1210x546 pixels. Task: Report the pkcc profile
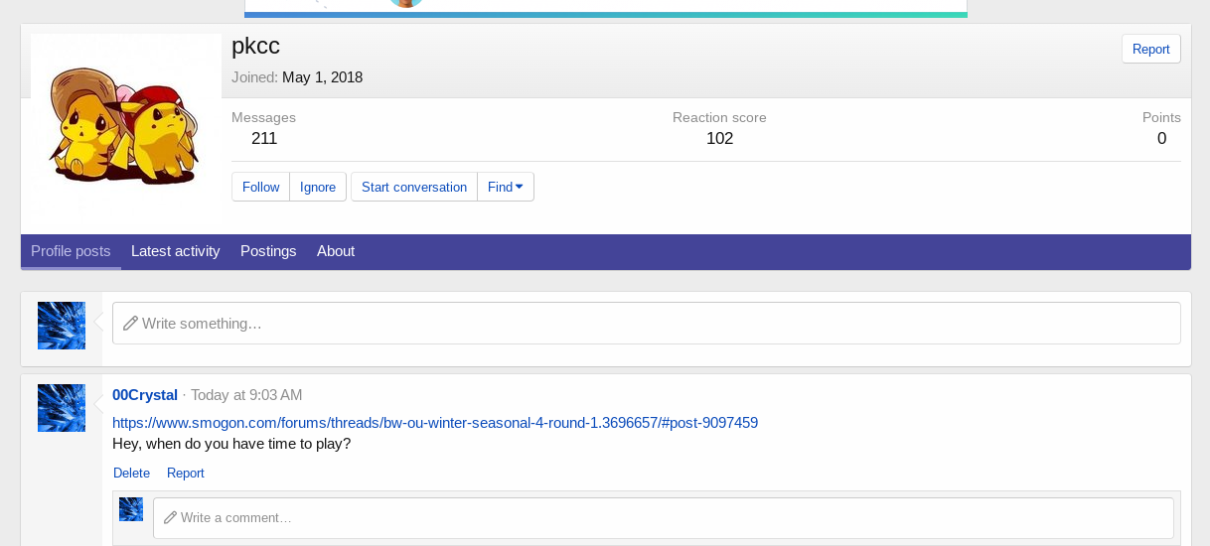tap(1150, 49)
